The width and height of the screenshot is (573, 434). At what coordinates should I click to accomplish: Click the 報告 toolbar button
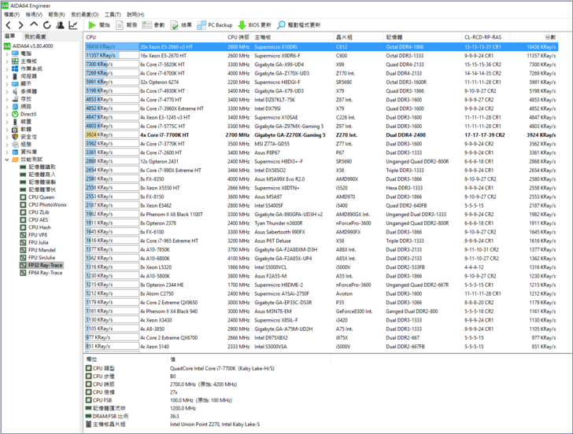pos(127,25)
